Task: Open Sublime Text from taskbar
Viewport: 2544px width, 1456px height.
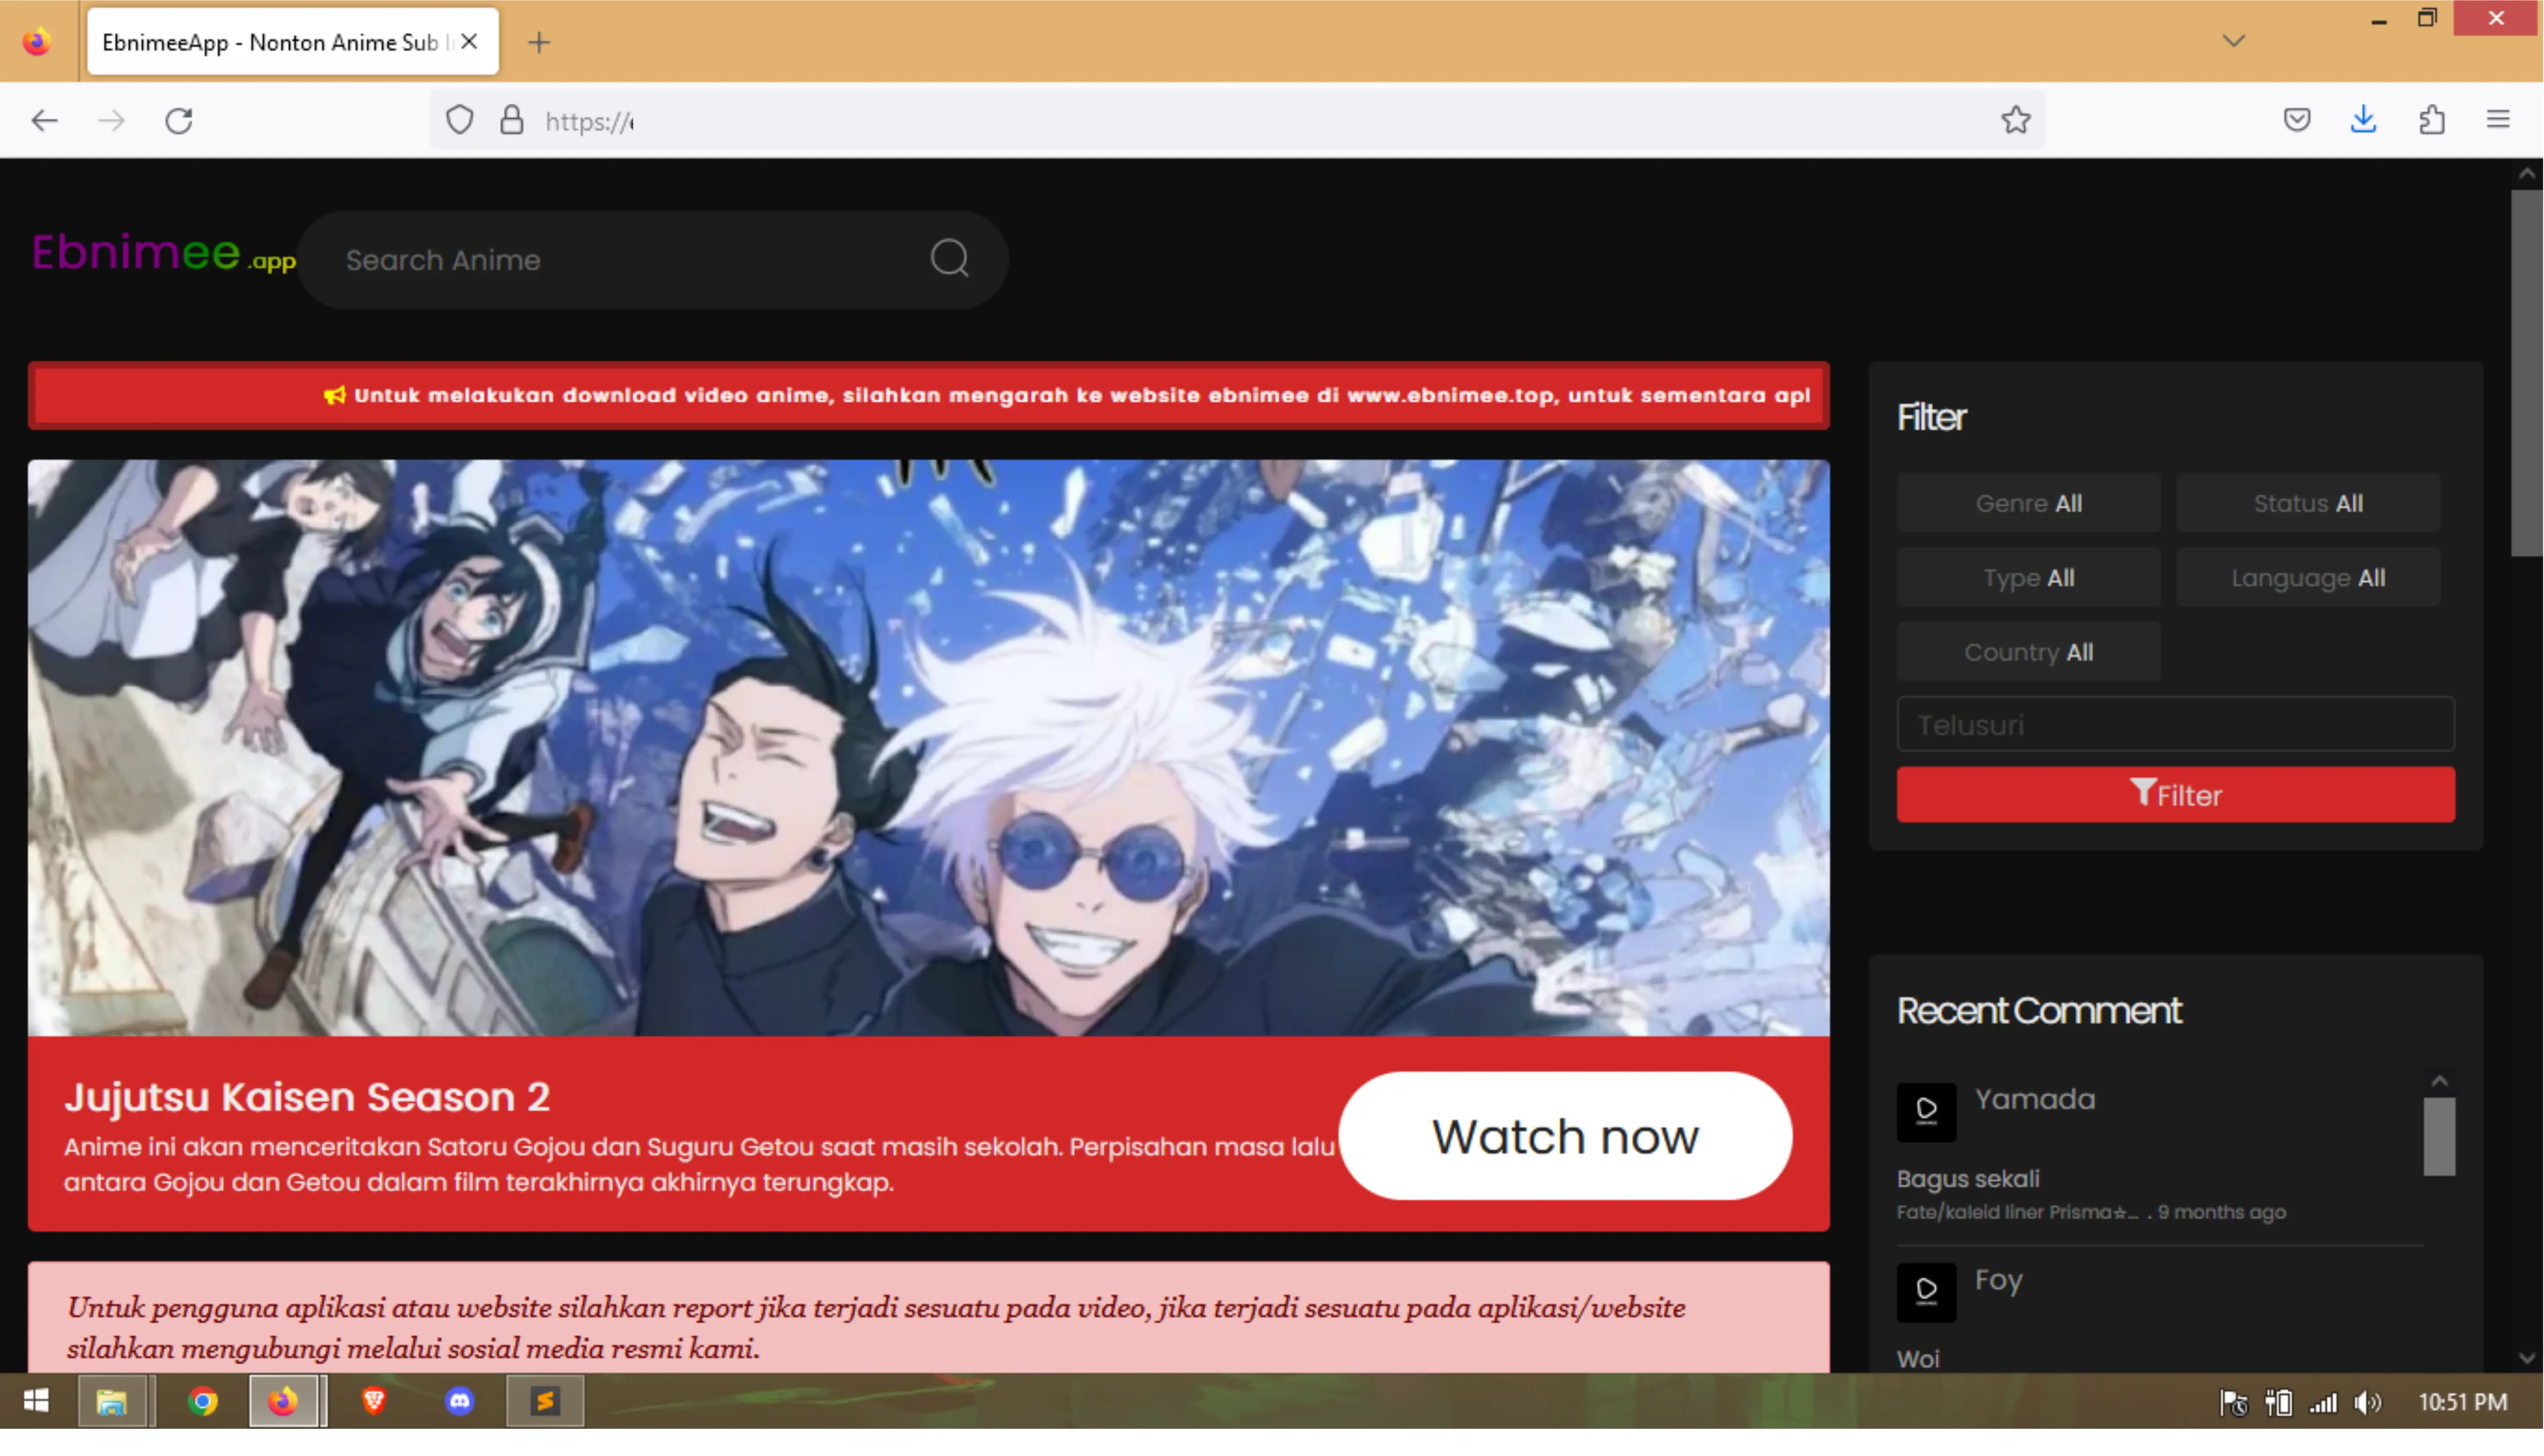Action: tap(545, 1402)
